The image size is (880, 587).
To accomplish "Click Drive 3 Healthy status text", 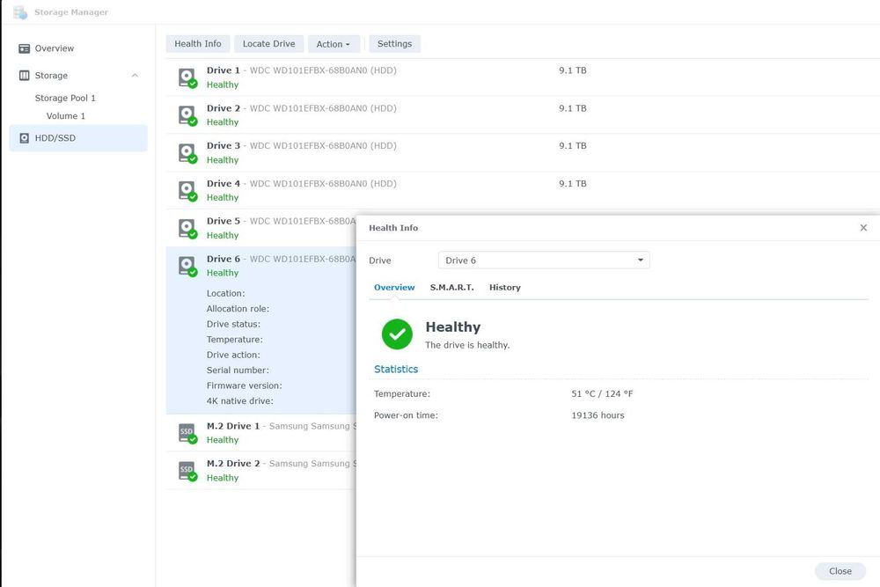I will [x=223, y=160].
